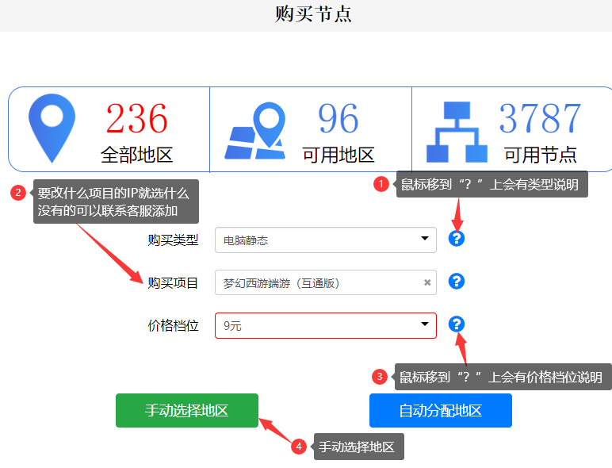The width and height of the screenshot is (612, 468).
Task: Click the 价格档位 field label
Action: (x=173, y=325)
